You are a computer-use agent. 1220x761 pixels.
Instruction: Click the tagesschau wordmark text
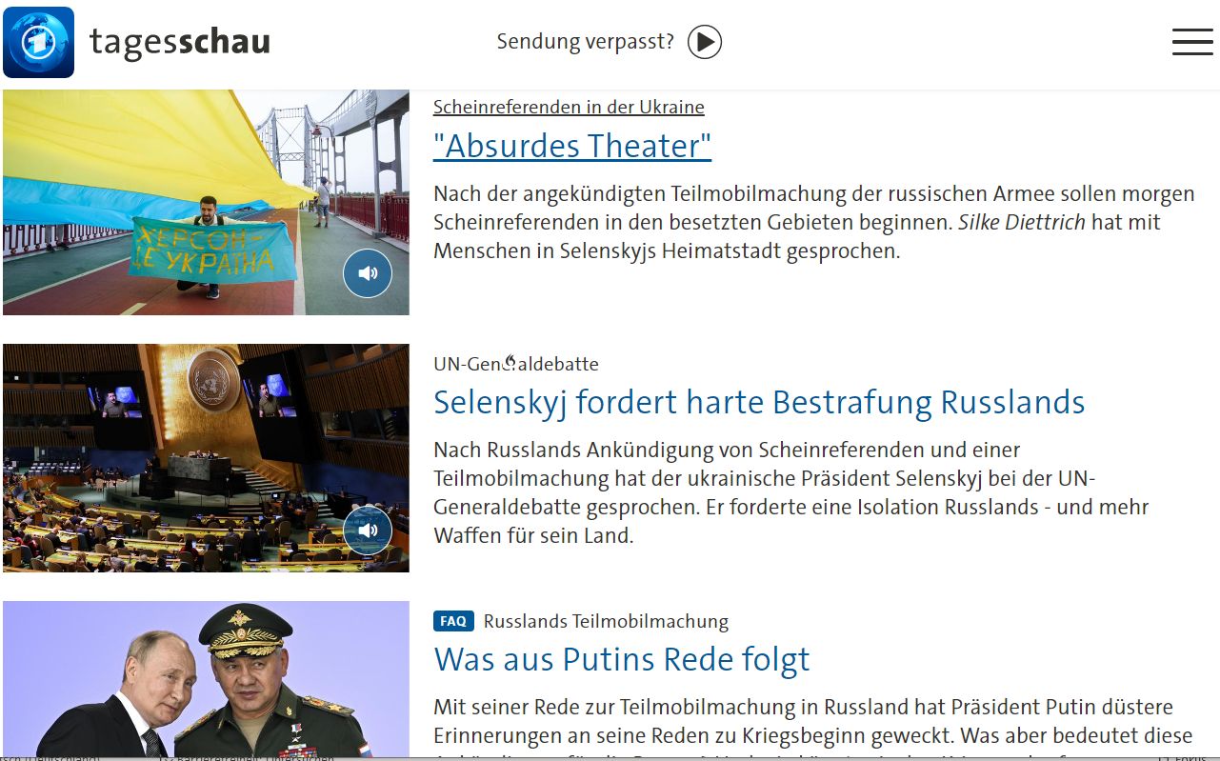pyautogui.click(x=180, y=42)
